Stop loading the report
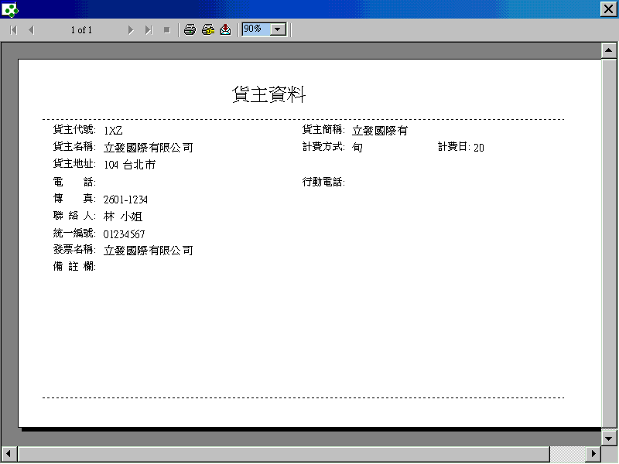This screenshot has height=464, width=619. click(167, 30)
